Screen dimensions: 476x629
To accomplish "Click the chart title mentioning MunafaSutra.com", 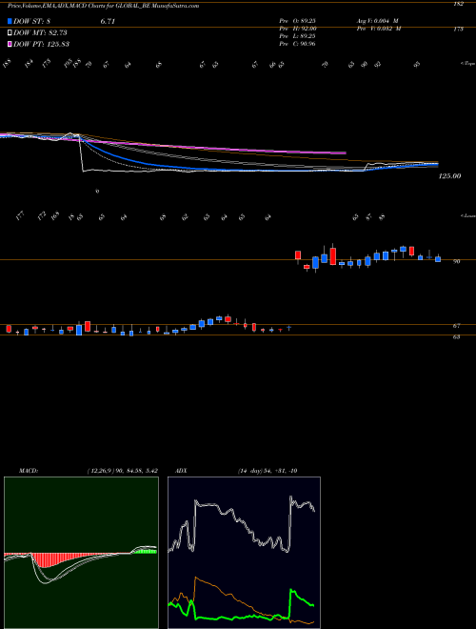I will 104,6.
